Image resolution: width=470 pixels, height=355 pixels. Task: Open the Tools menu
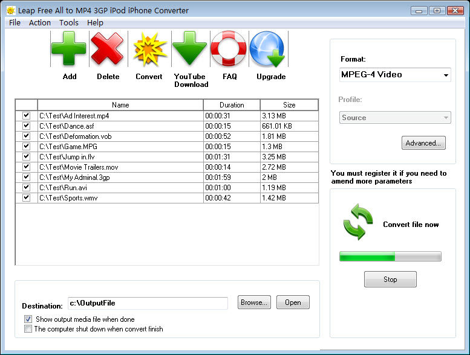coord(69,23)
